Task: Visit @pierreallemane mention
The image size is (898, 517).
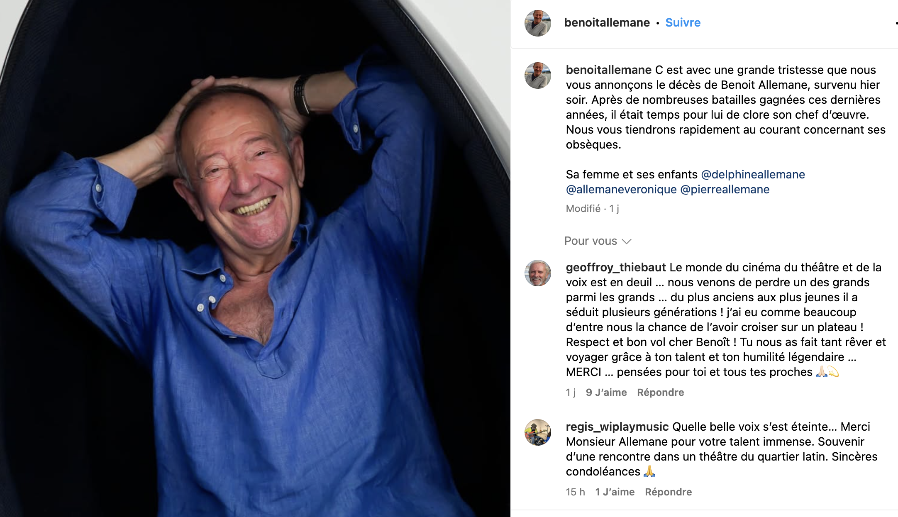Action: pyautogui.click(x=725, y=189)
